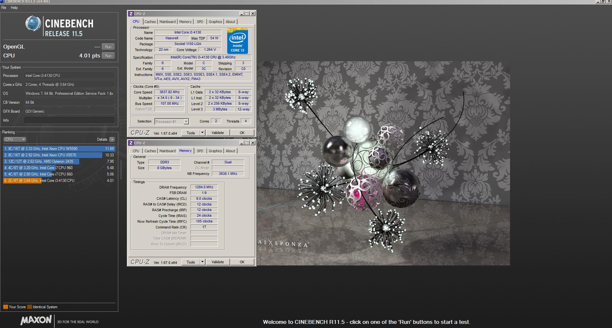
Task: Open SPD tab in lower CPU-Z window
Action: tap(200, 151)
